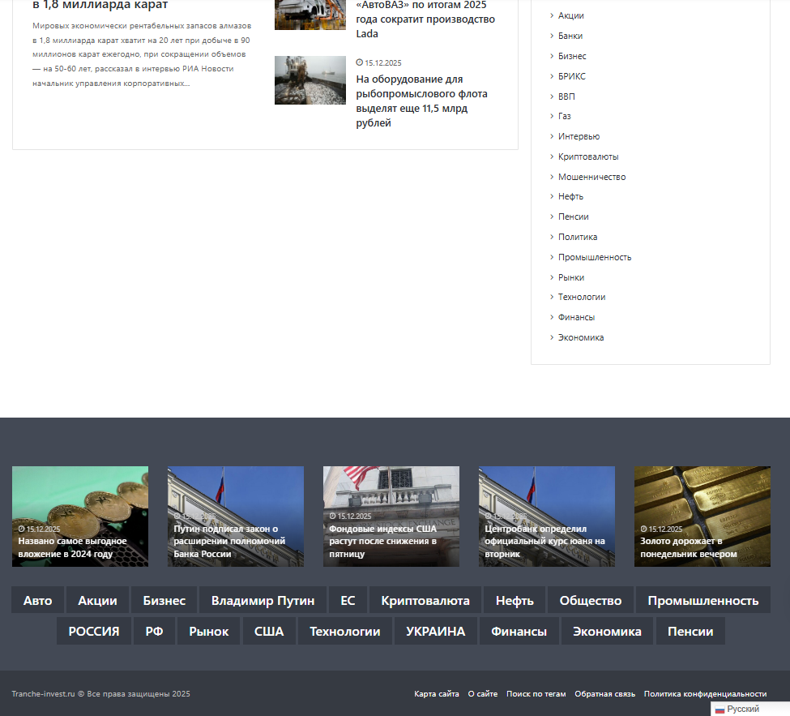Open the Обратная связь footer link
Viewport: 790px width, 716px height.
coord(604,694)
